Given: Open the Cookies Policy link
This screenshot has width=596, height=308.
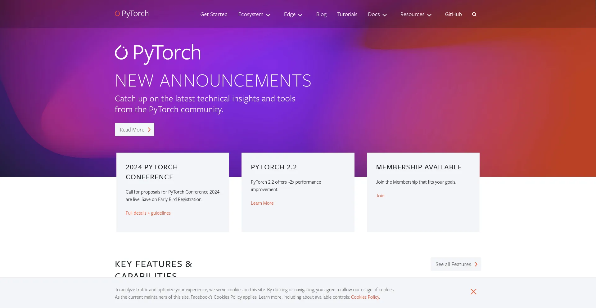Looking at the screenshot, I should click(365, 297).
